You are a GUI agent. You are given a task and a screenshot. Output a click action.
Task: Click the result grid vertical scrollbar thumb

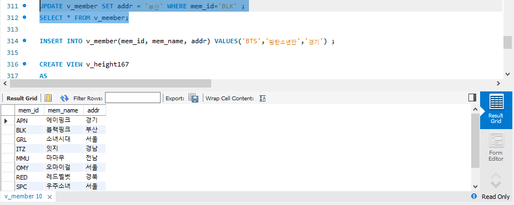(475, 141)
